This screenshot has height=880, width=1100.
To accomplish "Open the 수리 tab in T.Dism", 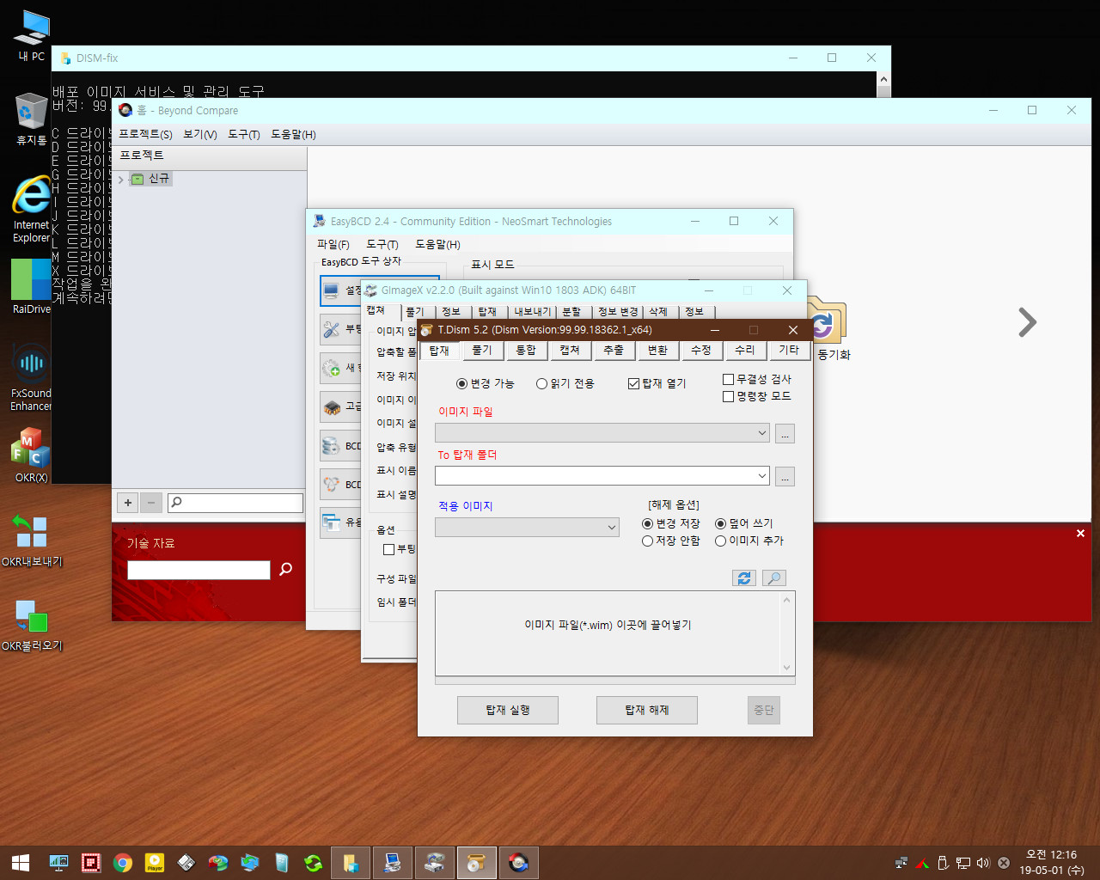I will click(x=745, y=351).
